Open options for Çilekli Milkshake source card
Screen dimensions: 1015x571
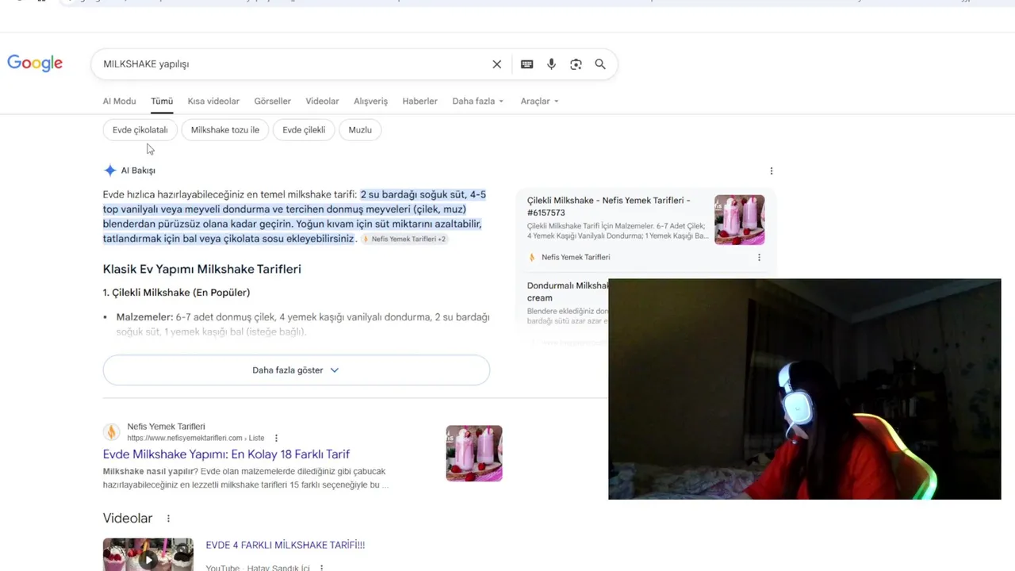coord(759,257)
